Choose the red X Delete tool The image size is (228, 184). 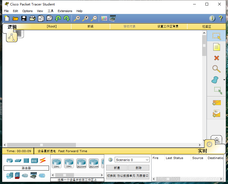click(216, 58)
